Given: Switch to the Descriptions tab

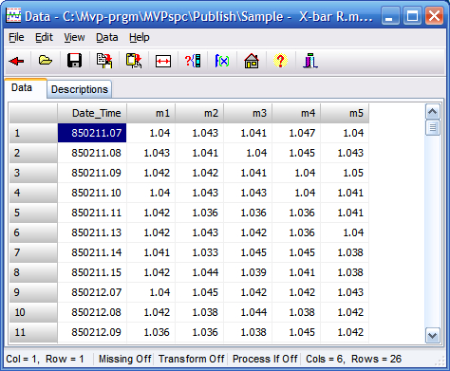Looking at the screenshot, I should click(80, 89).
